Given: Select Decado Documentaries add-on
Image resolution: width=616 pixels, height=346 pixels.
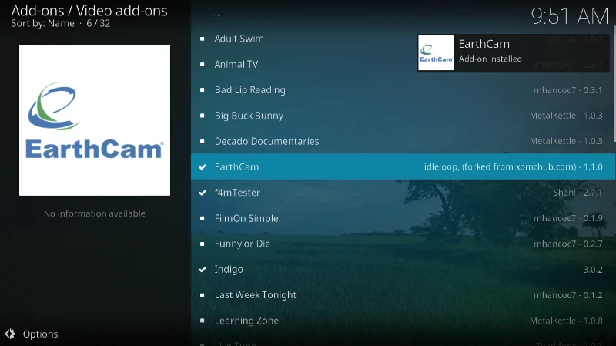Looking at the screenshot, I should (403, 141).
